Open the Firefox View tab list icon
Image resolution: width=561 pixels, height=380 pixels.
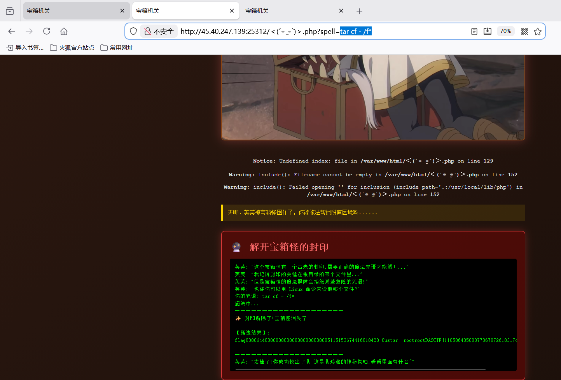click(10, 11)
